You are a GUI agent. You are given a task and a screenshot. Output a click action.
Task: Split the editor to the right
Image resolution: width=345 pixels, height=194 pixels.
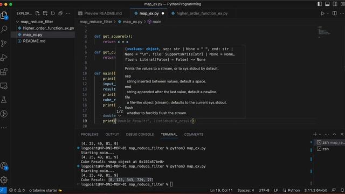334,13
